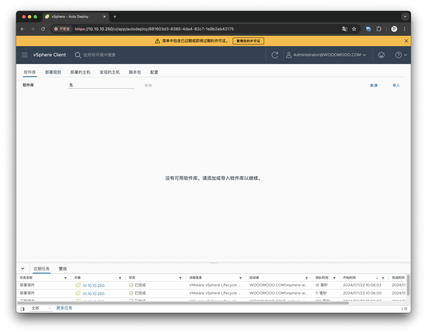This screenshot has height=334, width=427.
Task: Dismiss the expired license warning banner
Action: (x=406, y=41)
